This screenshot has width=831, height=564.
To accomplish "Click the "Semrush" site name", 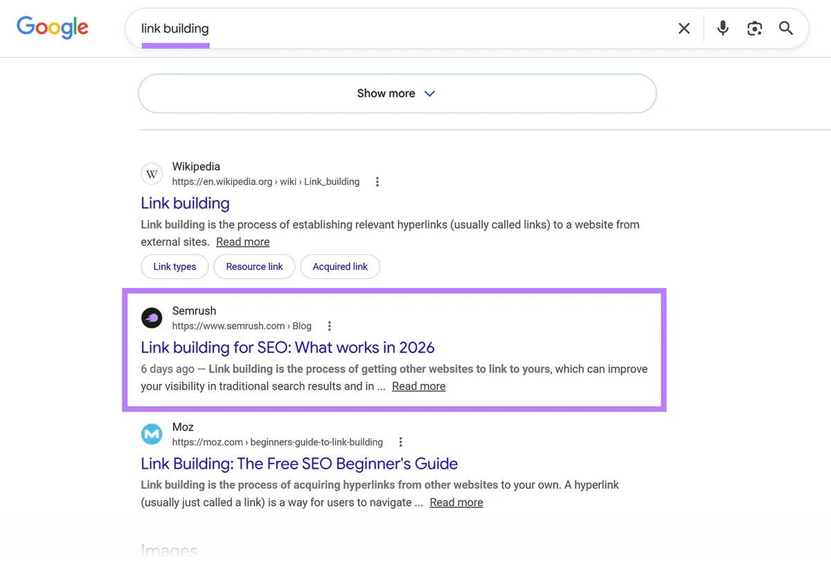I will [194, 311].
